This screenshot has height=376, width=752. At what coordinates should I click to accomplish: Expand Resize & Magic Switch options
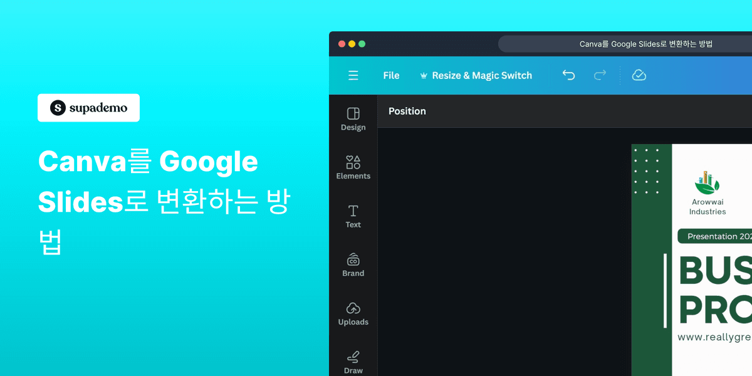click(482, 75)
